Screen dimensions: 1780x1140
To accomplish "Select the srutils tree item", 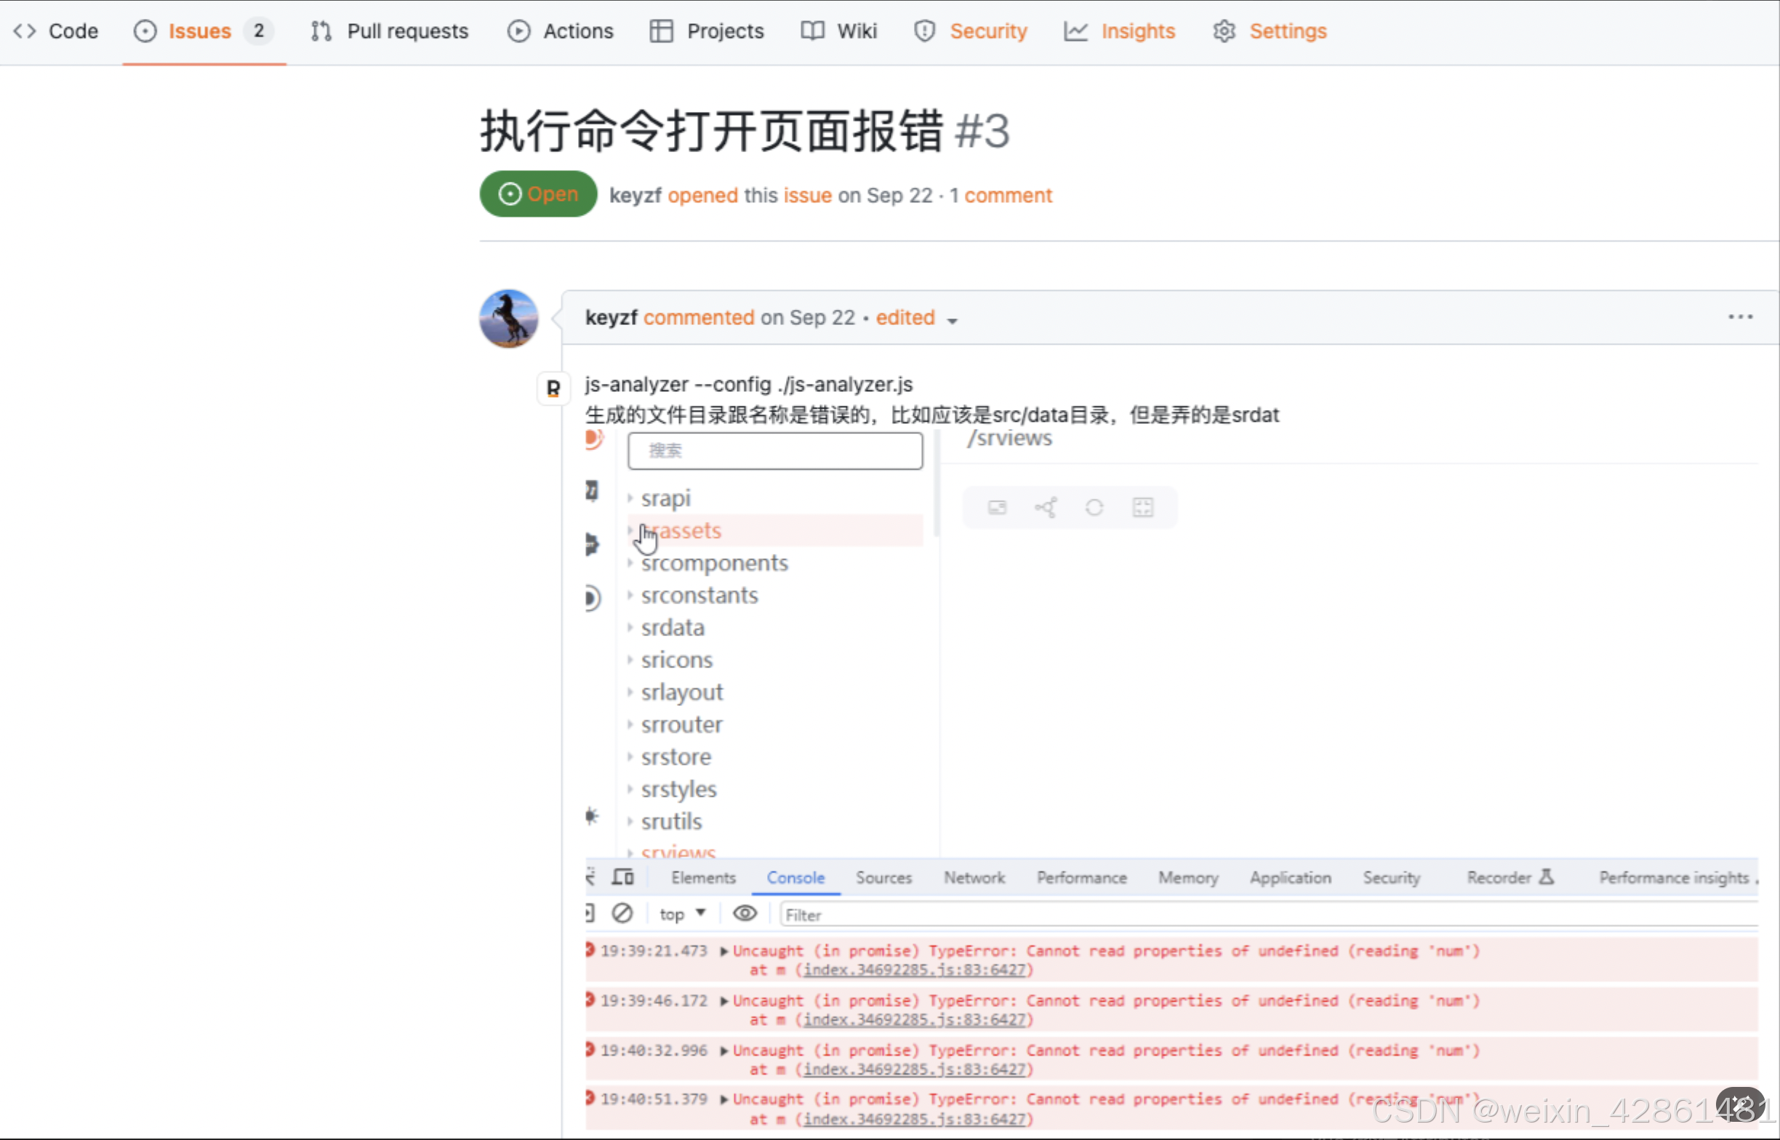I will pos(671,822).
